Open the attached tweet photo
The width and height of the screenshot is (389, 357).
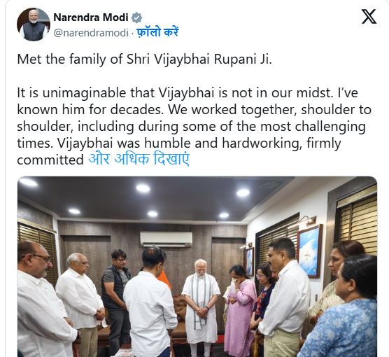[x=197, y=267]
